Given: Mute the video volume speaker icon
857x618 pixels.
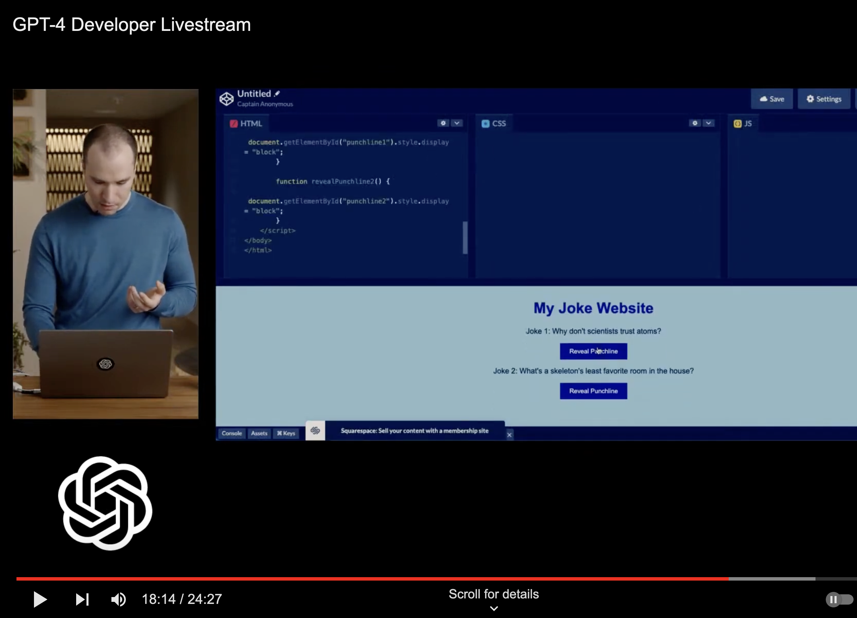Looking at the screenshot, I should pyautogui.click(x=118, y=599).
